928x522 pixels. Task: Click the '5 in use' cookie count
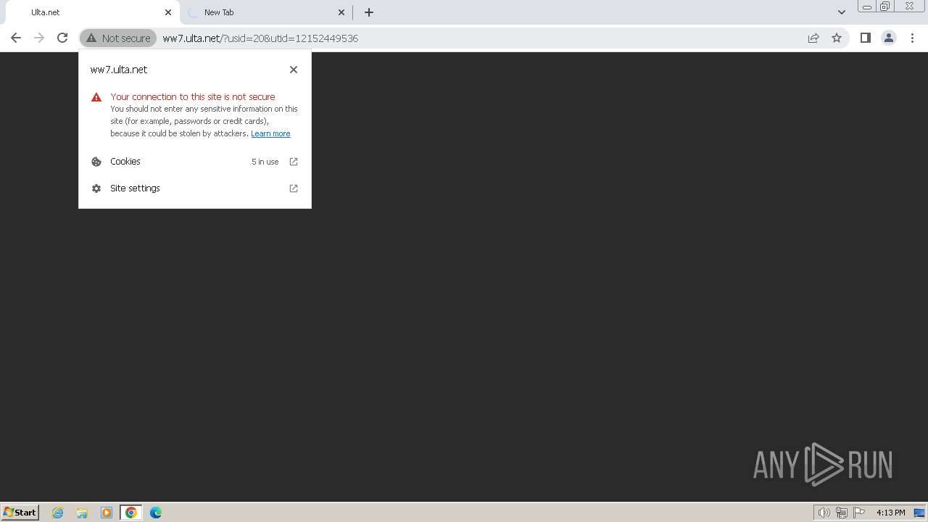coord(265,162)
